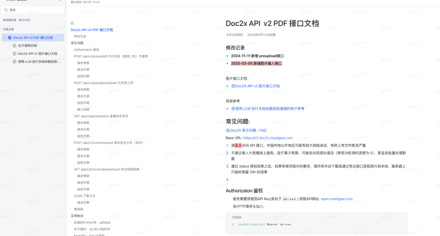This screenshot has height=236, width=440.
Task: Collapse the outline panel with the double-chevron icon
Action: click(72, 23)
